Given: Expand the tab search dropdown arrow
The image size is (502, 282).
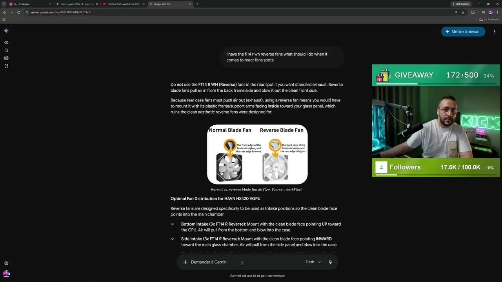Looking at the screenshot, I should click(x=4, y=4).
